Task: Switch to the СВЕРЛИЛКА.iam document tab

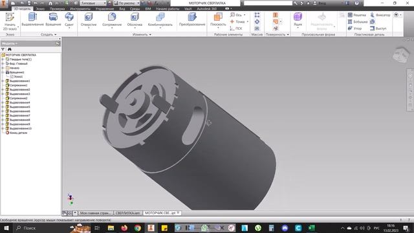Action: pyautogui.click(x=128, y=213)
